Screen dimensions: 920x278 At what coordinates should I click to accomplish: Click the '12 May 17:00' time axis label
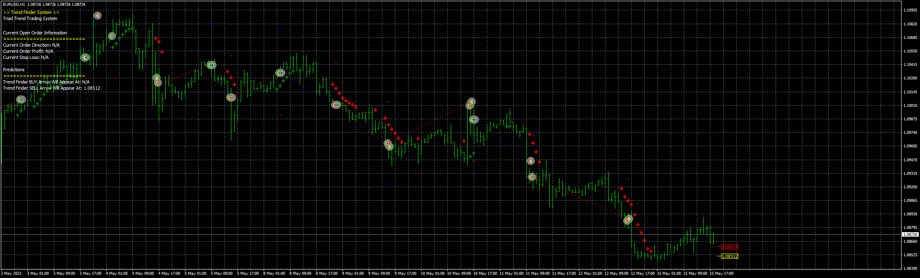point(643,273)
